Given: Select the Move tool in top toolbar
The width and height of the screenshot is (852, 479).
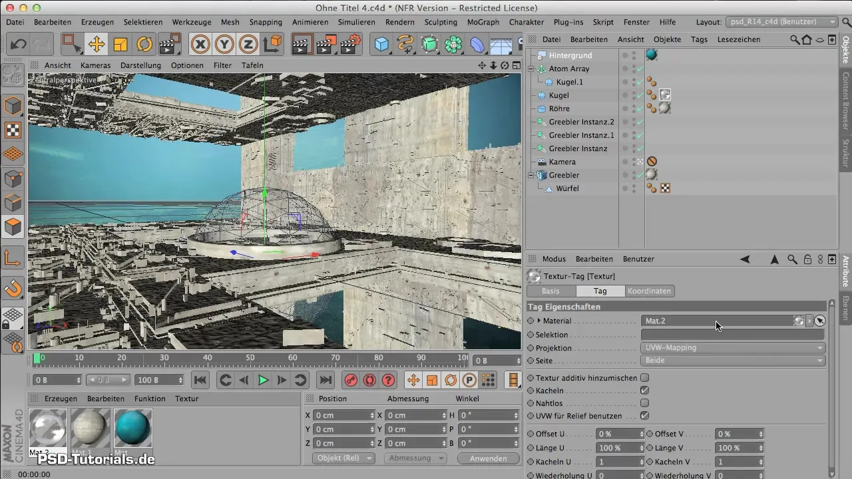Looking at the screenshot, I should [97, 45].
